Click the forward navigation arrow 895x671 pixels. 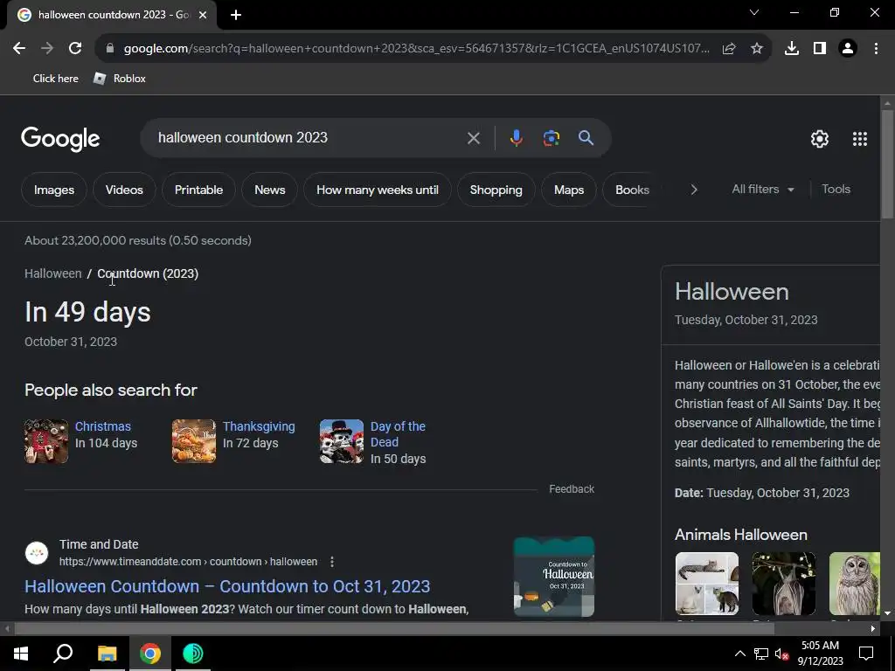click(47, 49)
